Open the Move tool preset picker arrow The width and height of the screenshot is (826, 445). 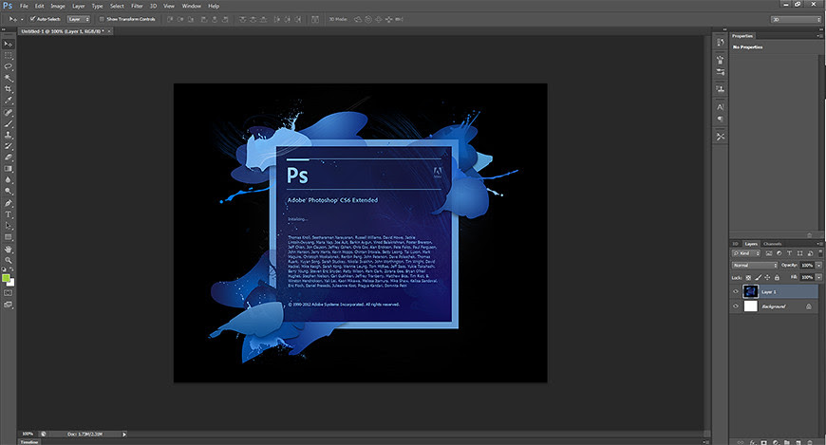point(22,20)
